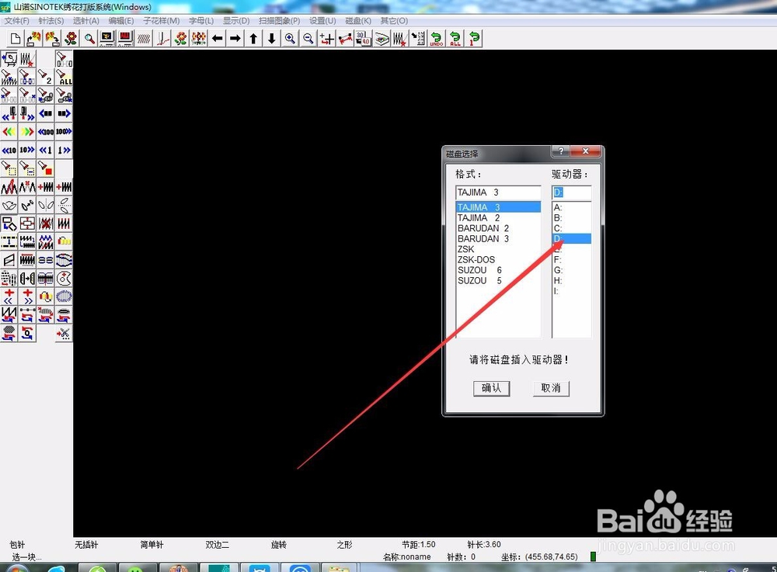Click the red-green-yellow left color arrows icon
The width and height of the screenshot is (777, 572).
(9, 132)
